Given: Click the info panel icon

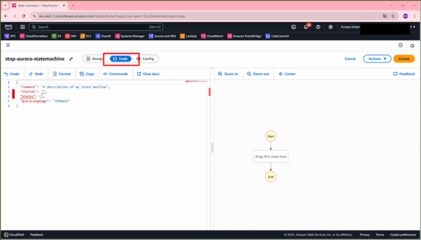Looking at the screenshot, I should click(401, 45).
